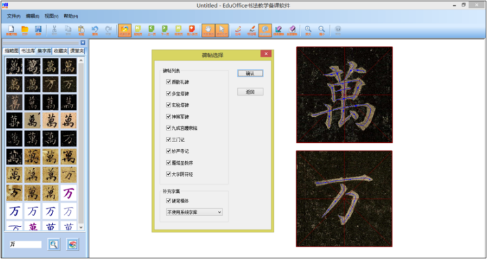487x259 pixels.
Task: Uncheck the 多宝塔碑 checkbox
Action: 169,93
